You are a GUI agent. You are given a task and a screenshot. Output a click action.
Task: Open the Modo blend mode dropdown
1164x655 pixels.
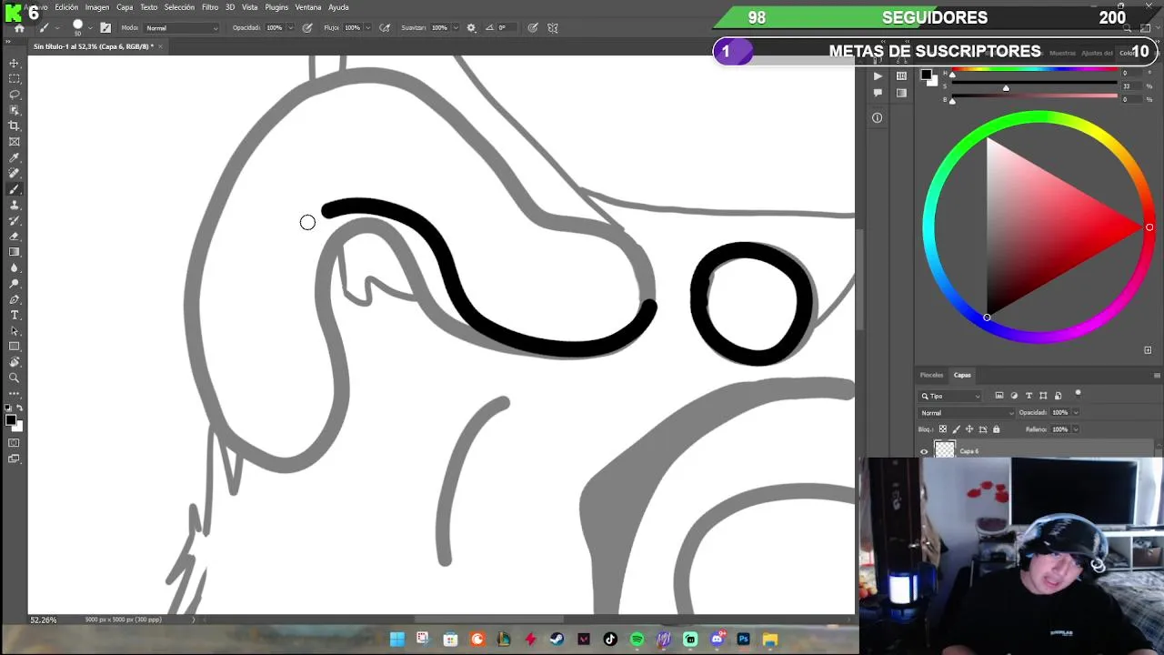pyautogui.click(x=182, y=28)
